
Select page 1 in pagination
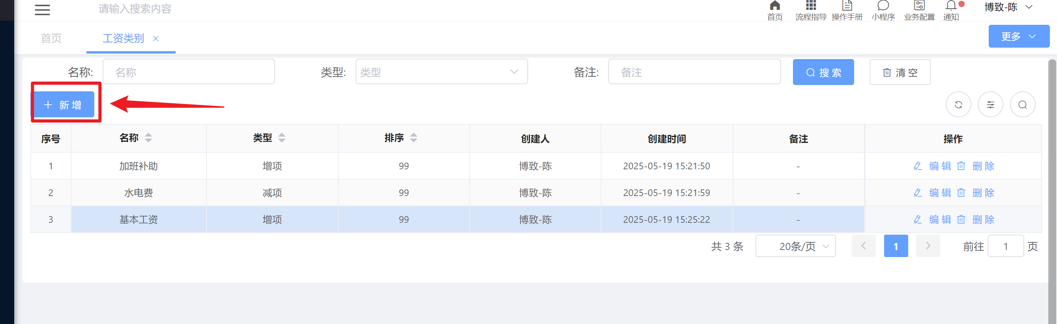(896, 246)
